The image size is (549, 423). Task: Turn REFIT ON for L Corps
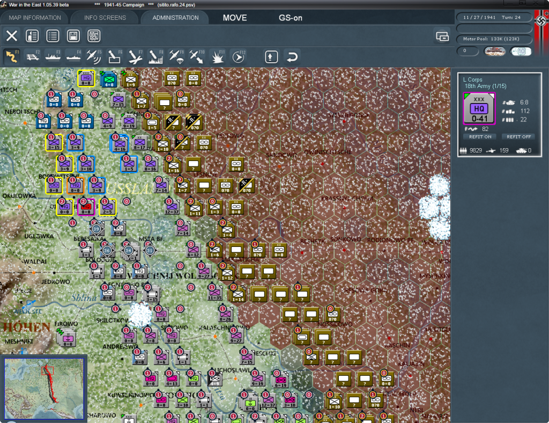(x=480, y=137)
